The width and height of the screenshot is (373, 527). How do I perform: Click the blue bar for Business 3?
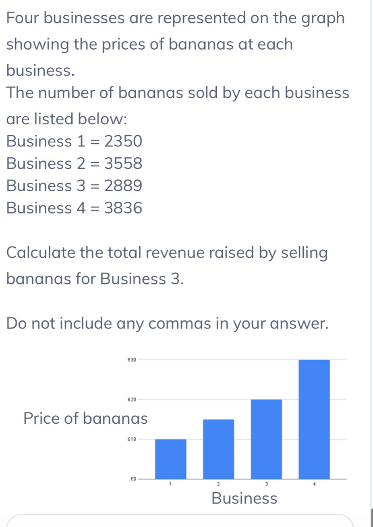tap(266, 439)
